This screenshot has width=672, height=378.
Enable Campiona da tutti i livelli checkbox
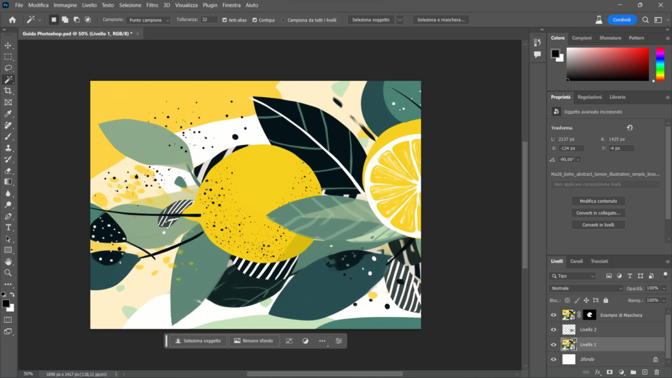(283, 20)
